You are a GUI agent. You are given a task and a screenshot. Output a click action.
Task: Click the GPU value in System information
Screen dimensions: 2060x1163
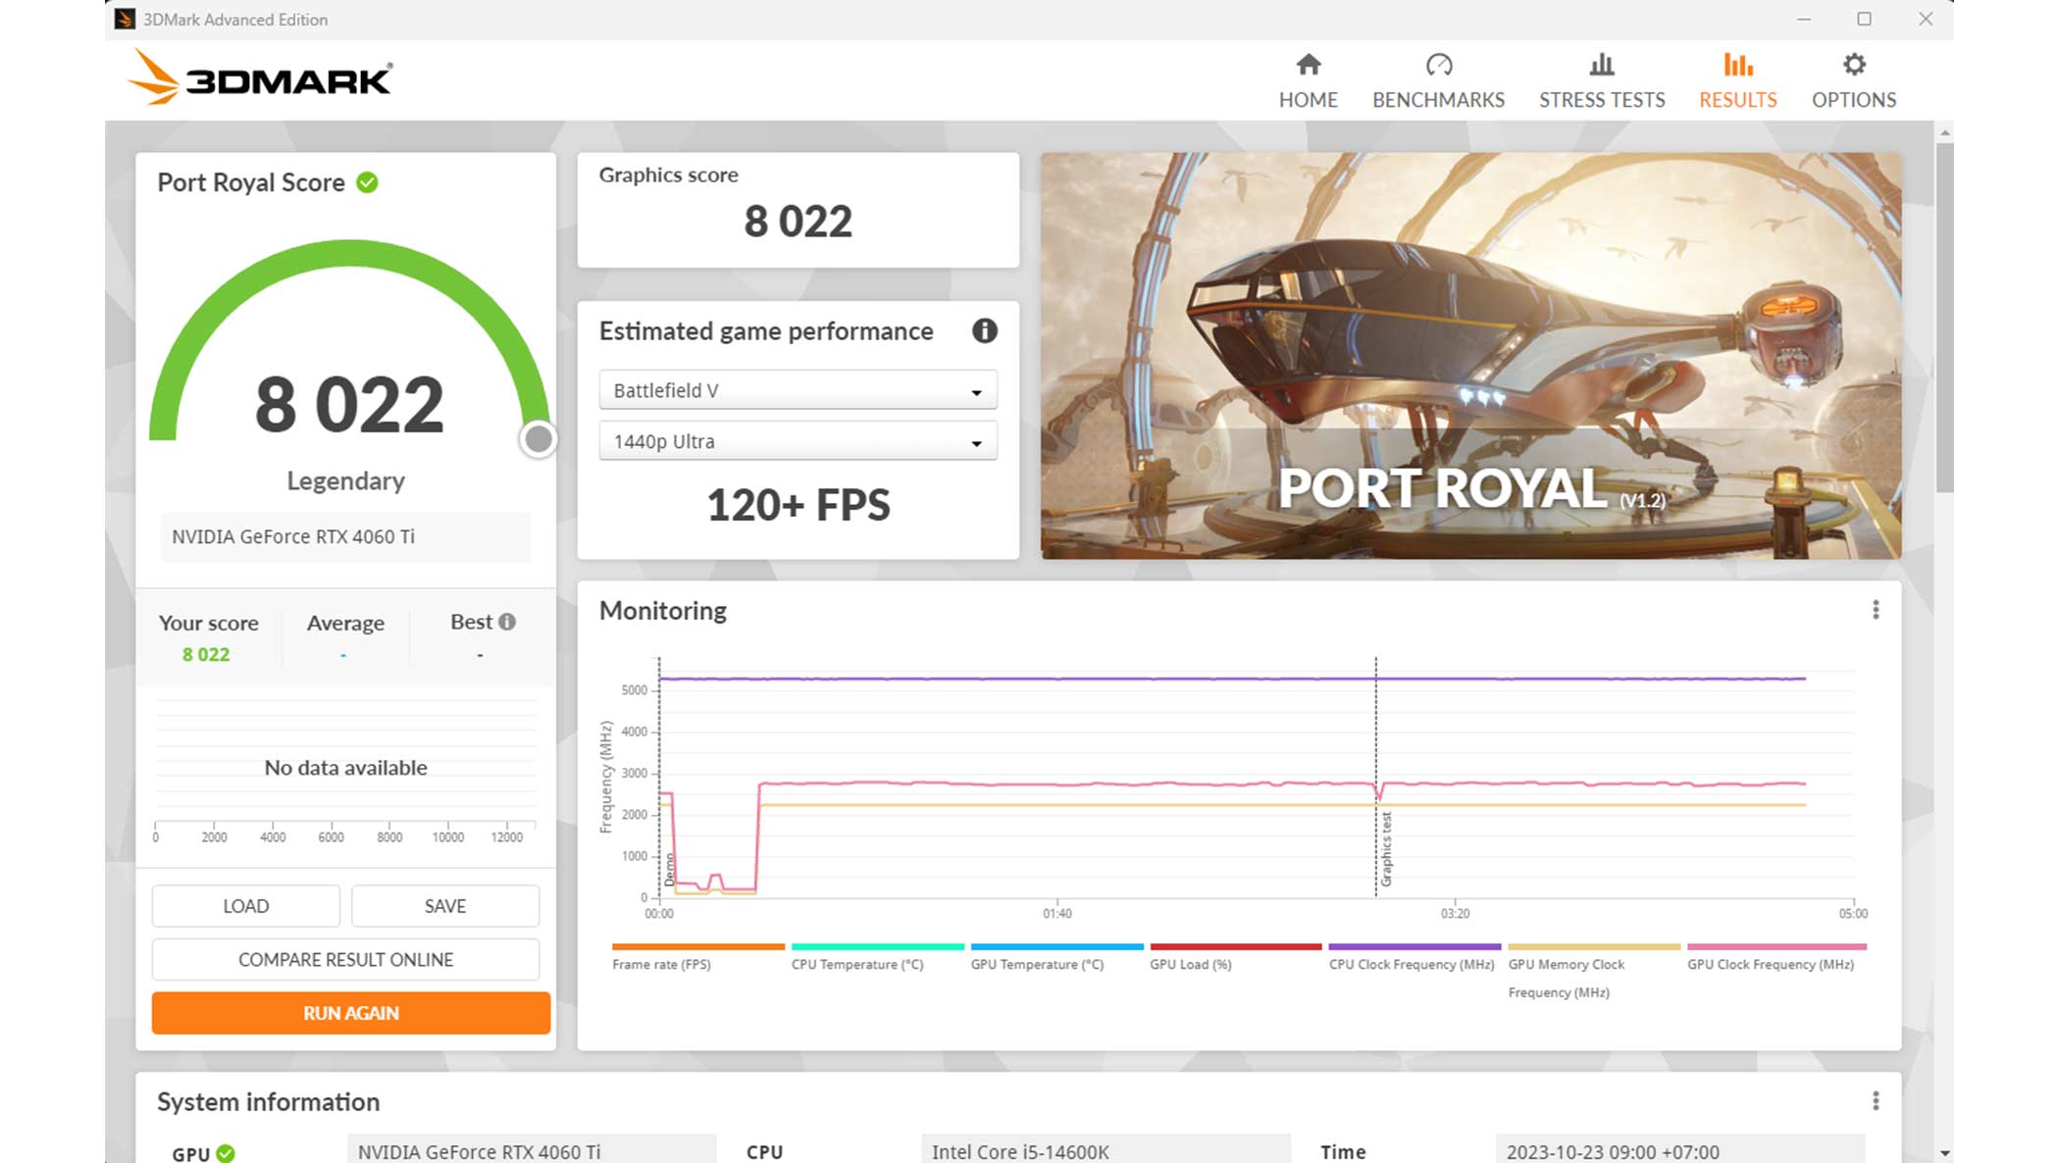531,1151
